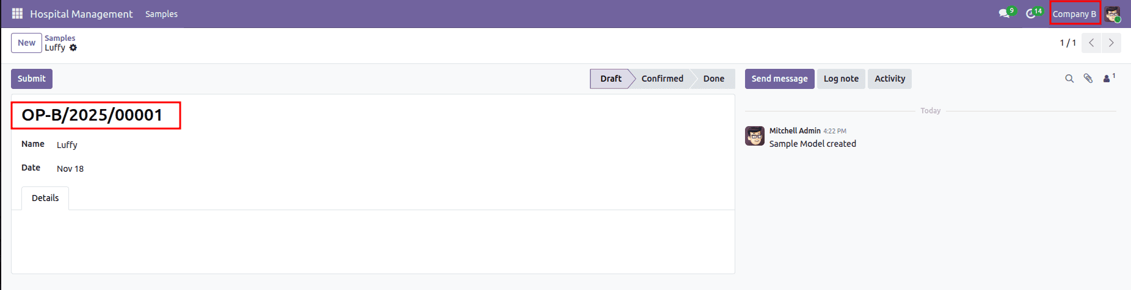Select the Details tab
This screenshot has width=1131, height=290.
(x=45, y=198)
